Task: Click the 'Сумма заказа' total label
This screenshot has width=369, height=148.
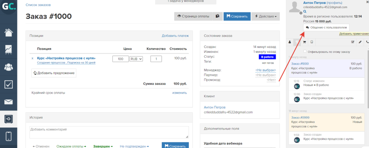Action: coord(154,84)
